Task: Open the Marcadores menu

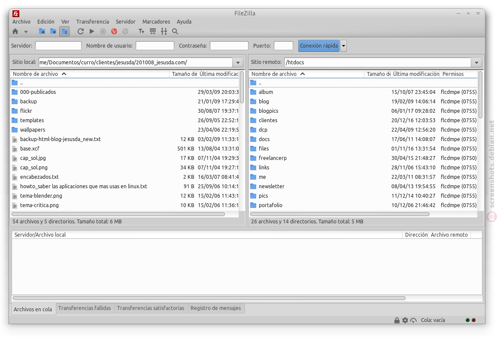Action: (156, 22)
